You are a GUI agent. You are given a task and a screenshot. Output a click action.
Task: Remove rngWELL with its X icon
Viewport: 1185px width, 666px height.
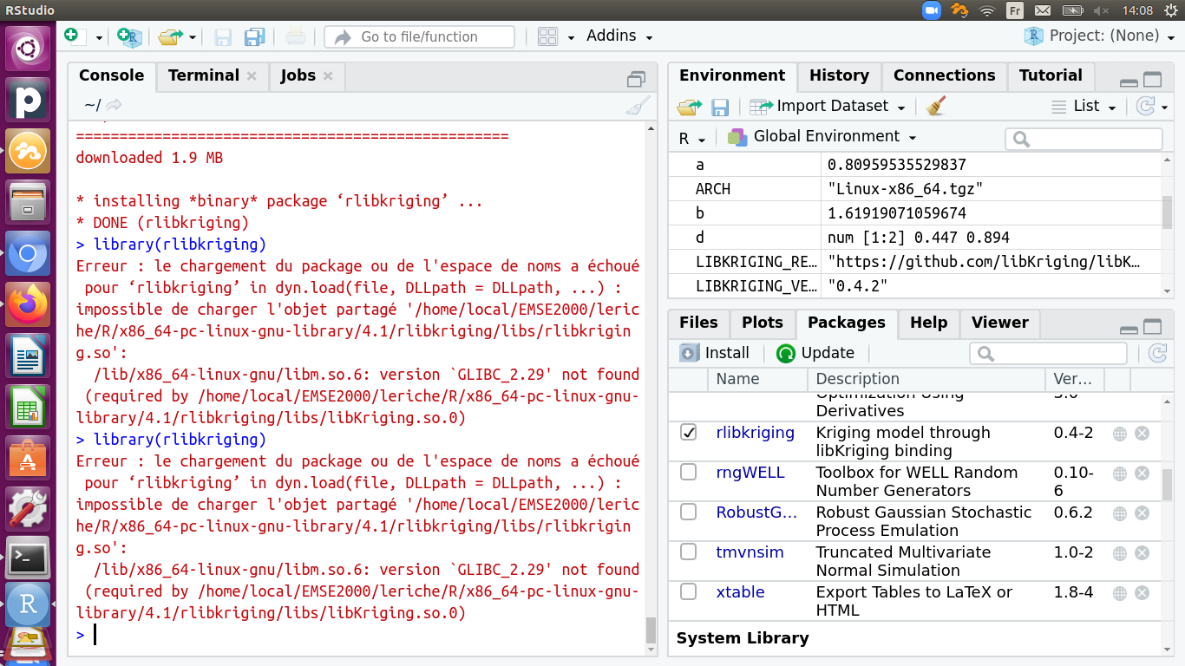click(x=1142, y=473)
